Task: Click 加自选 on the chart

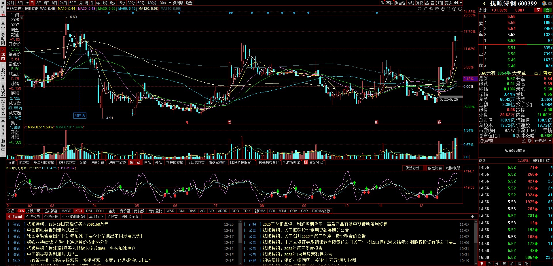Action: pos(80,116)
